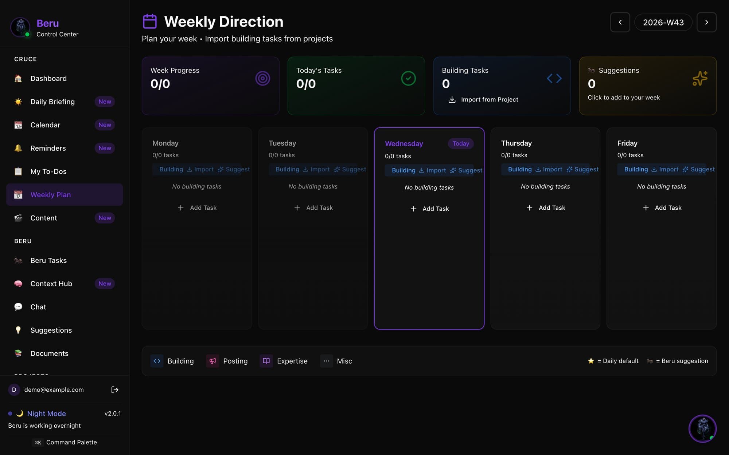
Task: Click Import in Friday column
Action: coord(665,169)
